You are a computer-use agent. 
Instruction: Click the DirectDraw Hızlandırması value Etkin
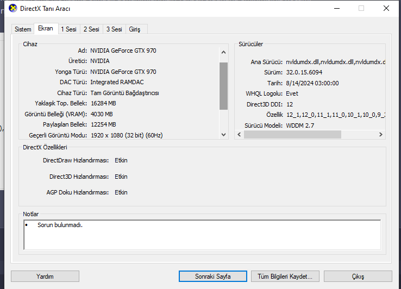pyautogui.click(x=121, y=160)
